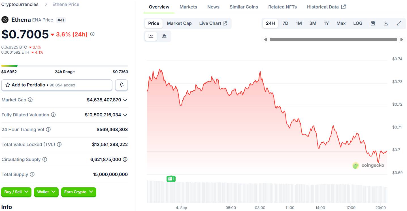The width and height of the screenshot is (407, 211).
Task: Open the Historical Data tab
Action: pos(326,7)
